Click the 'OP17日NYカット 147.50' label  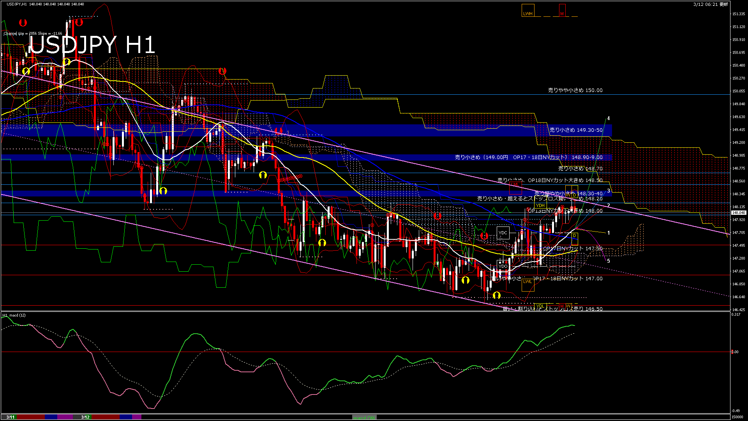click(x=572, y=248)
